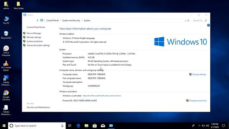Open Microsoft Store from taskbar
The image size is (229, 129).
[94, 126]
